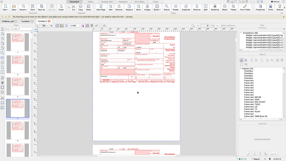The width and height of the screenshot is (286, 161).
Task: Open the Form Fields tool
Action: [x=245, y=8]
